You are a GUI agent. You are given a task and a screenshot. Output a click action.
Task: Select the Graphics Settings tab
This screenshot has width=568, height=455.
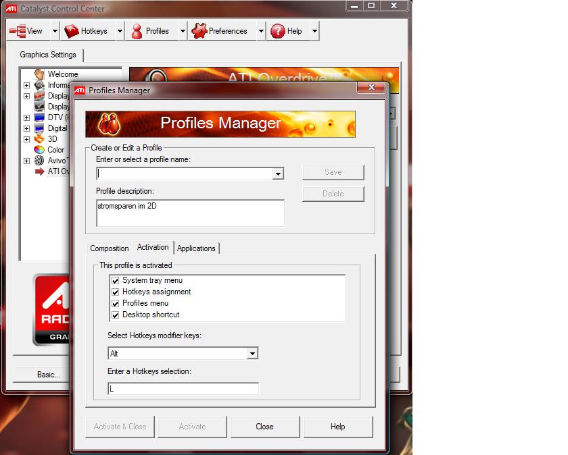pos(48,55)
